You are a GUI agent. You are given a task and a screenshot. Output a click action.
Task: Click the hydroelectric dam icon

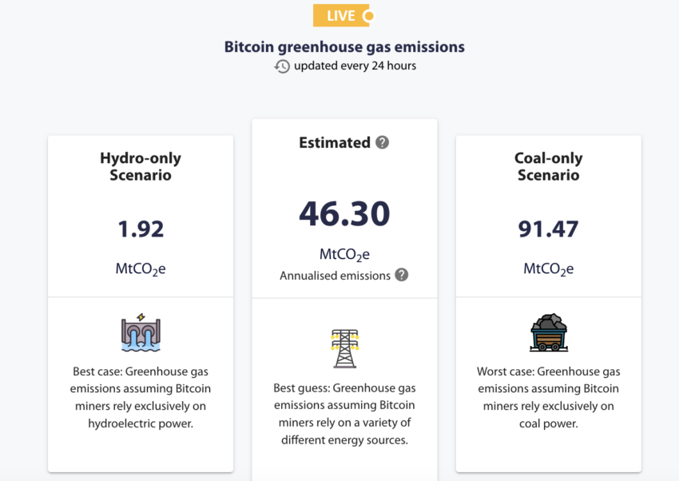click(141, 332)
